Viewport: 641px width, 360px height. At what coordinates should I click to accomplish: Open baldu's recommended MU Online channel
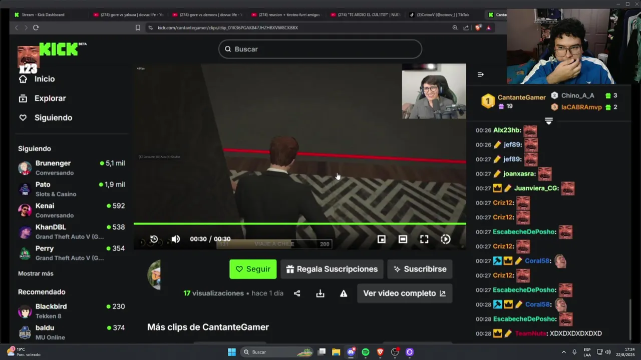pos(72,332)
